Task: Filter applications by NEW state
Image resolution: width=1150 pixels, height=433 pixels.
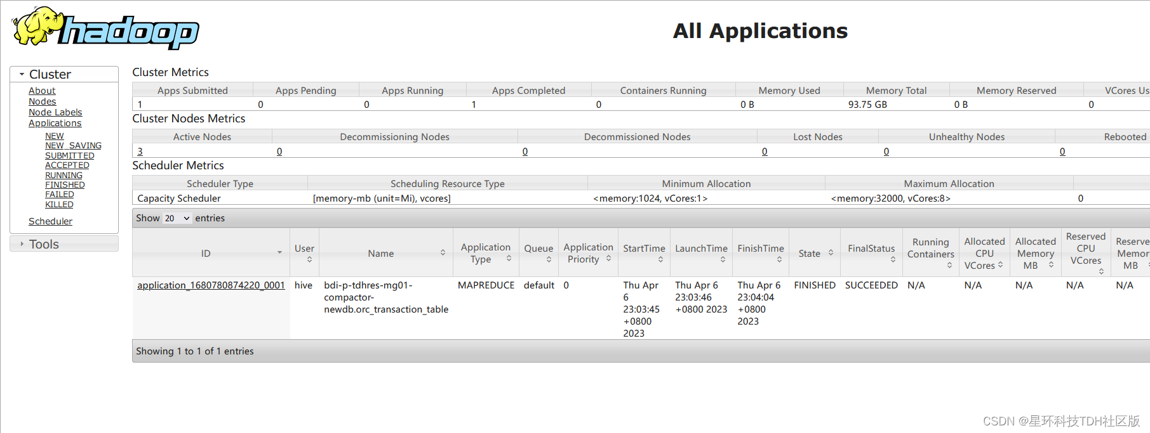Action: (x=54, y=136)
